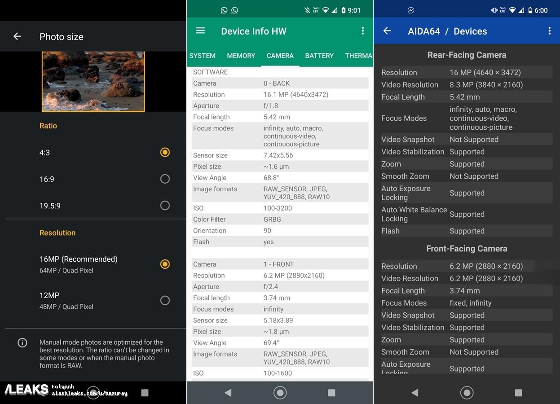Tap the Photo size title
The height and width of the screenshot is (404, 560).
click(x=62, y=37)
